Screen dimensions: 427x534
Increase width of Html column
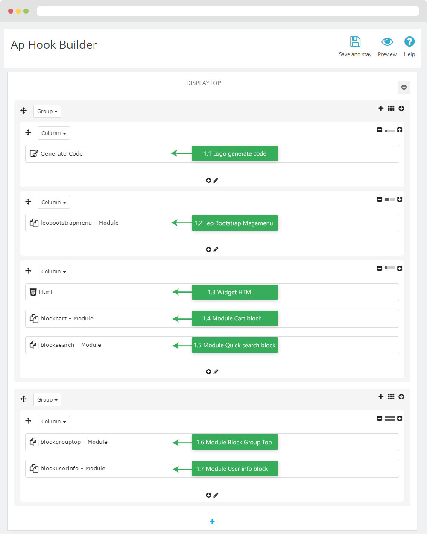coord(400,268)
